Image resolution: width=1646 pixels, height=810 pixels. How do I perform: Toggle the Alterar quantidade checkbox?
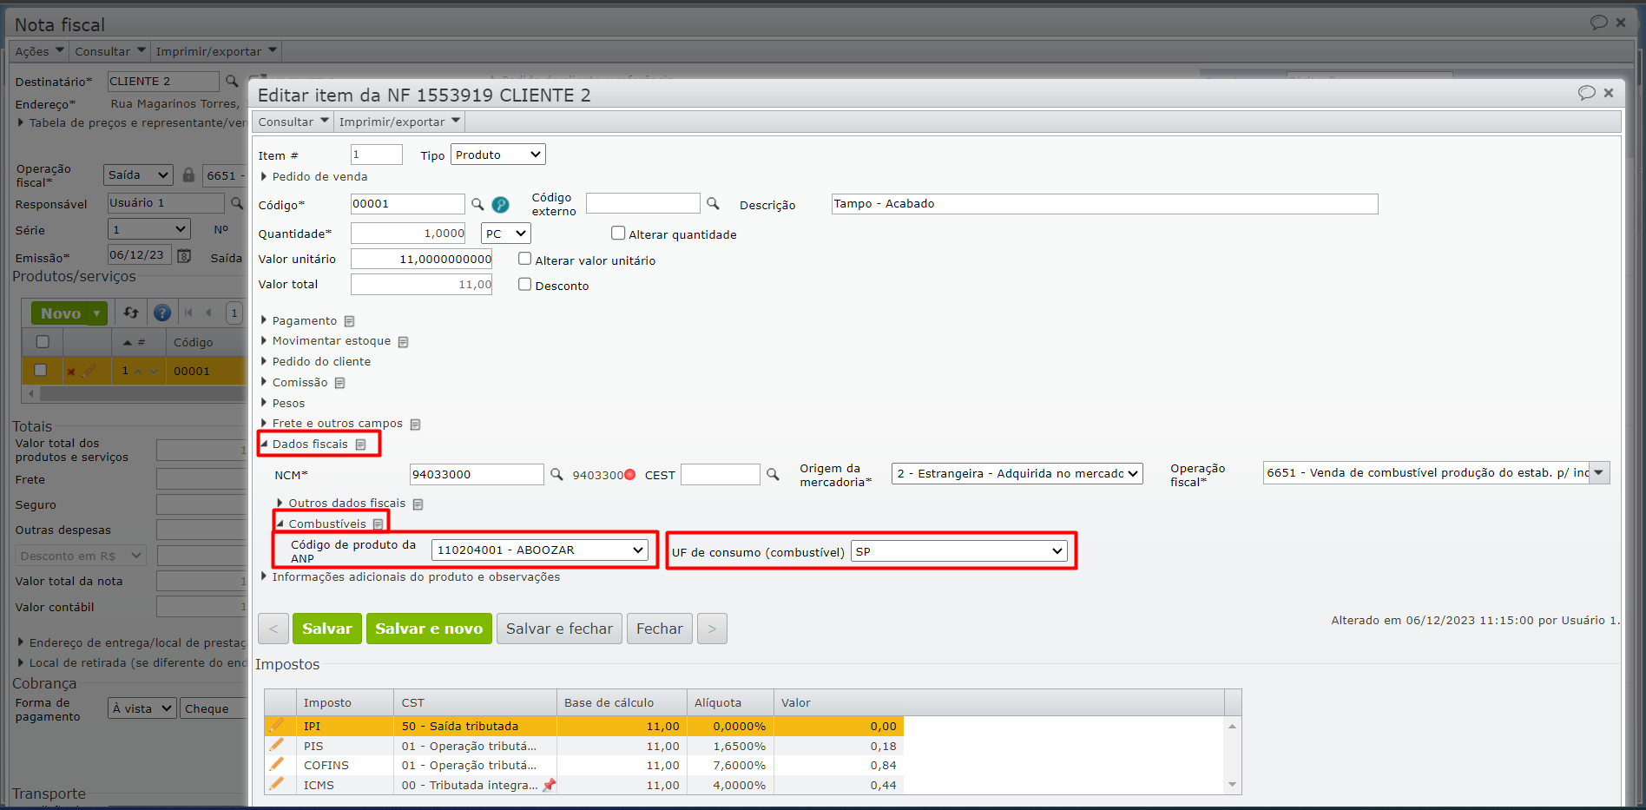618,233
